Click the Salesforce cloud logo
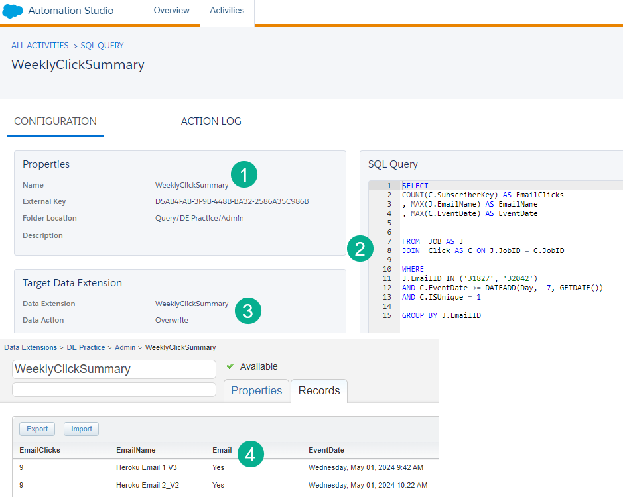 pyautogui.click(x=13, y=11)
